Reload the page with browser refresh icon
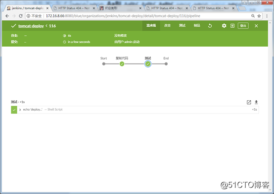 (21, 16)
